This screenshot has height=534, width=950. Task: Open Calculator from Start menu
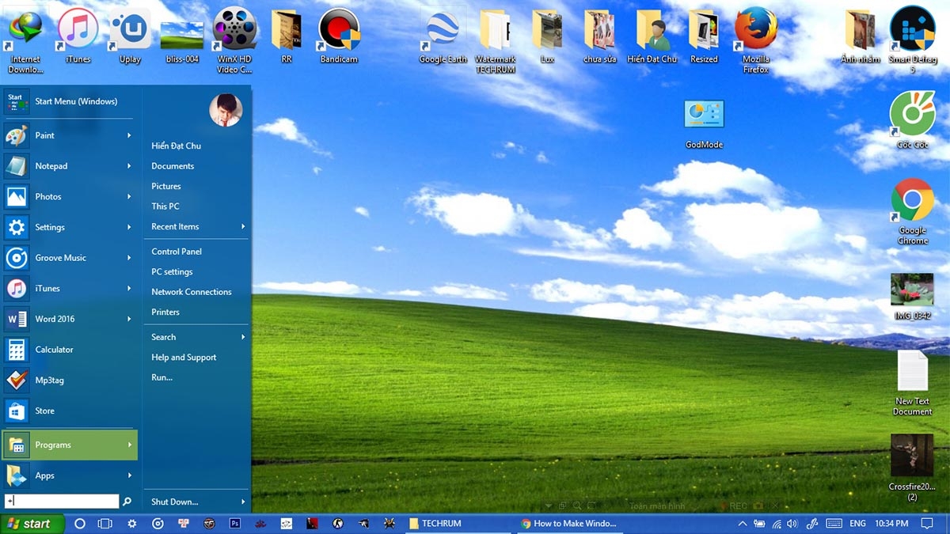[70, 350]
